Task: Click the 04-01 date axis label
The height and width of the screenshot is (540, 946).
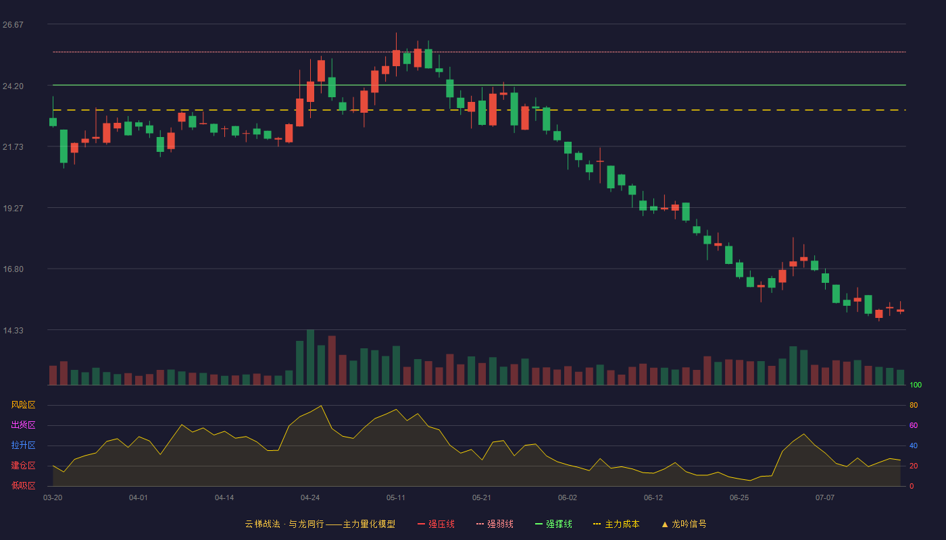Action: point(139,497)
